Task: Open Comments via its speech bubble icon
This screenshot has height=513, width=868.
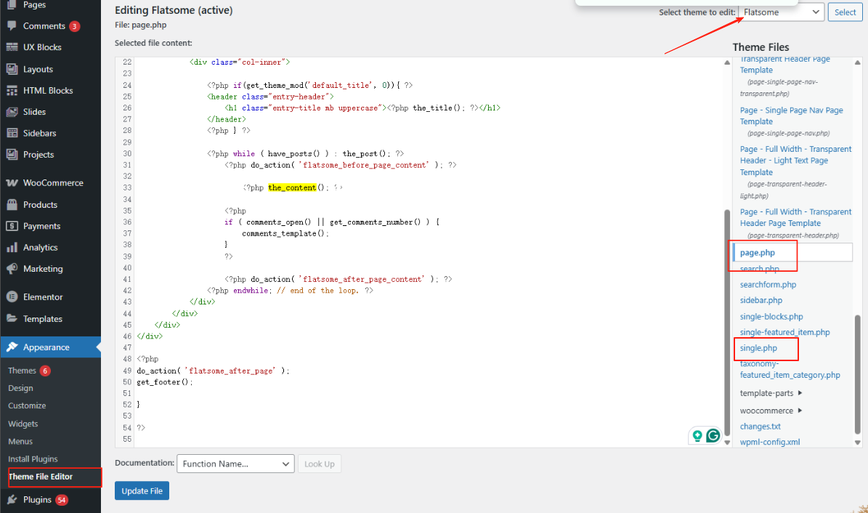Action: pos(13,25)
